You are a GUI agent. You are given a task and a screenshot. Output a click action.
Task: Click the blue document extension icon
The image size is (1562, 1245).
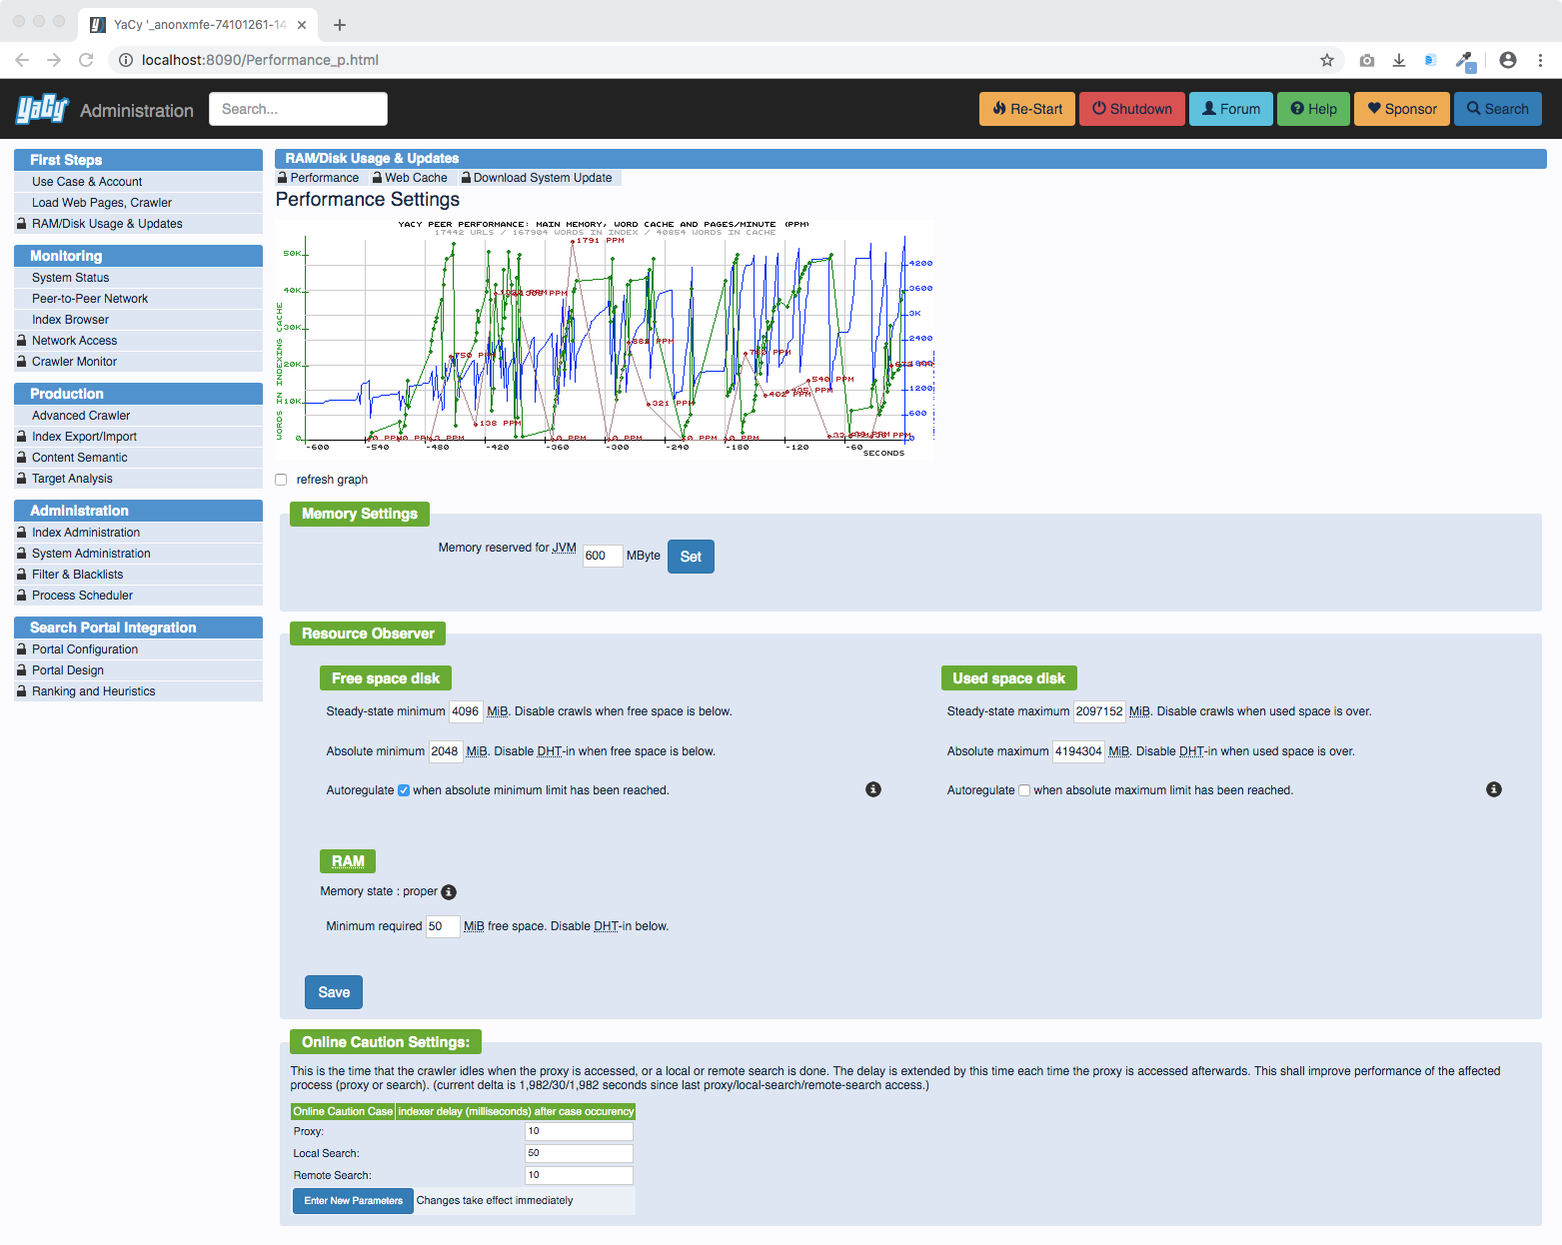1430,60
